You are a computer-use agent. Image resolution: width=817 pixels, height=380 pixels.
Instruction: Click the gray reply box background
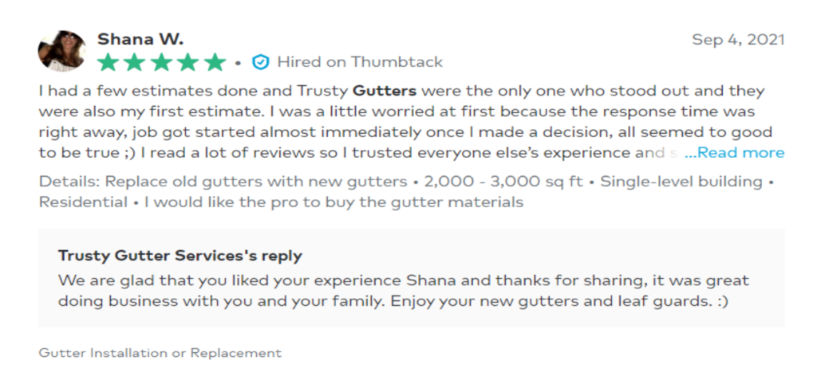[411, 277]
